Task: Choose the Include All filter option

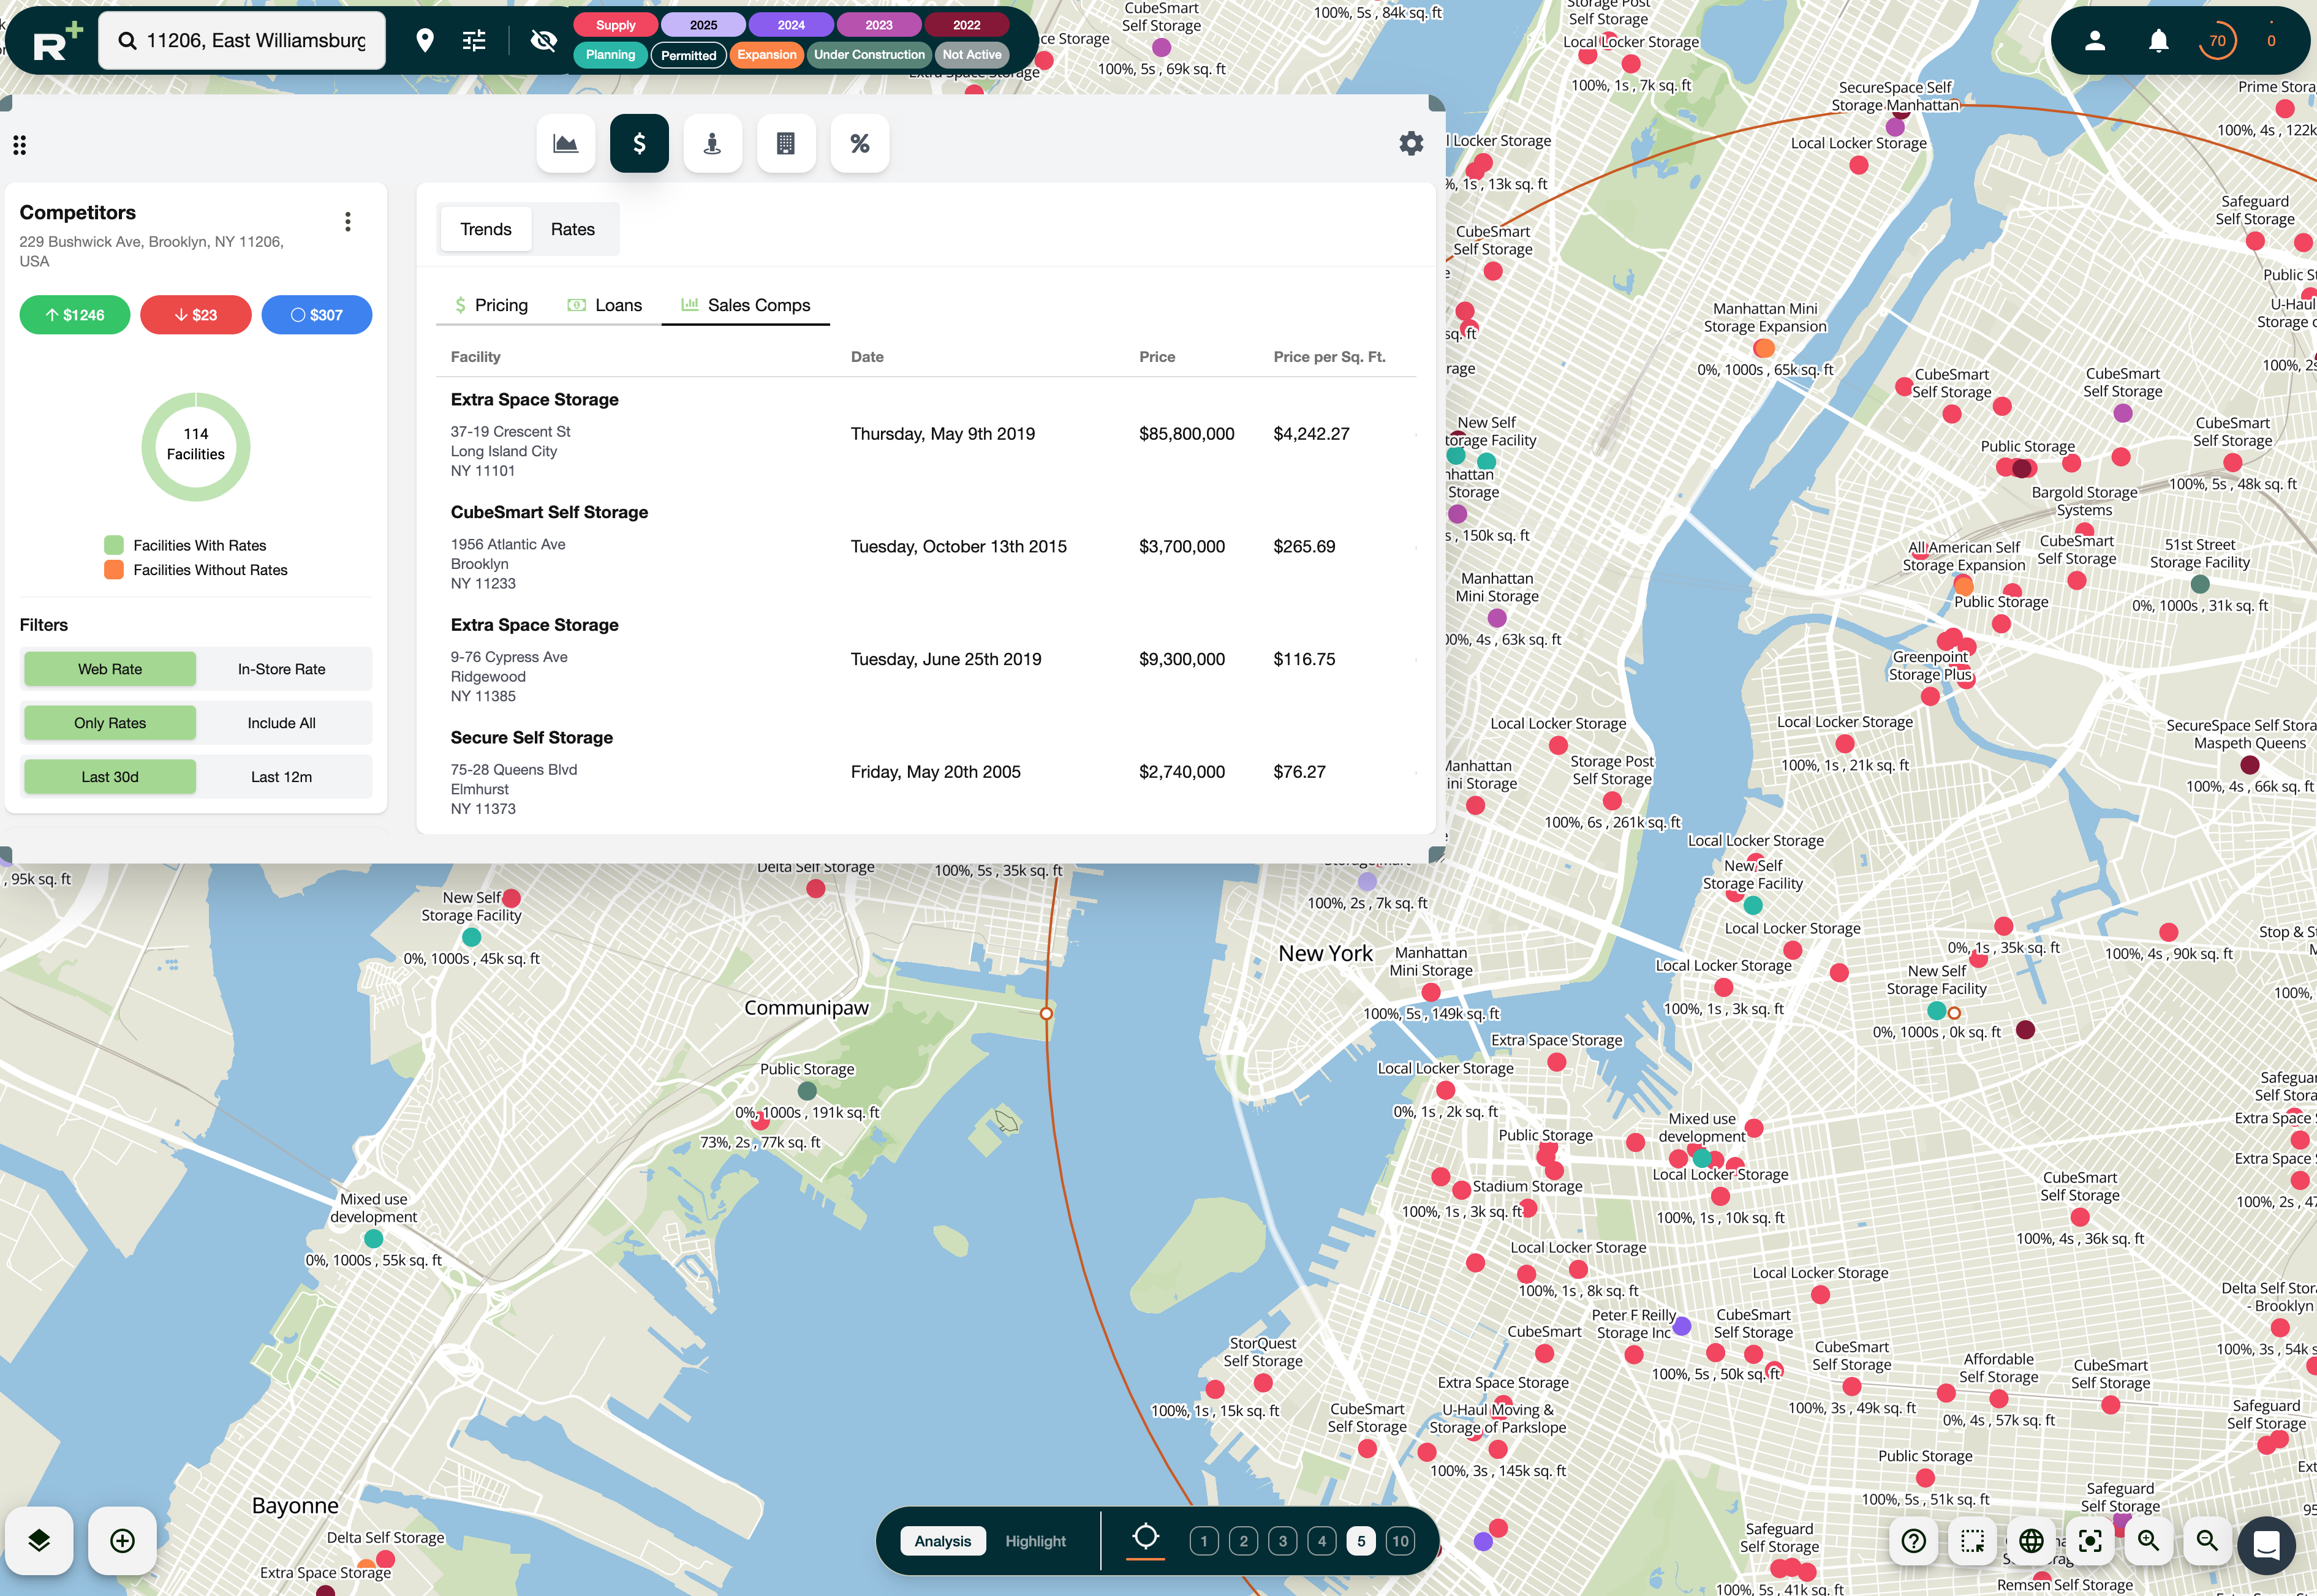Action: pyautogui.click(x=281, y=723)
